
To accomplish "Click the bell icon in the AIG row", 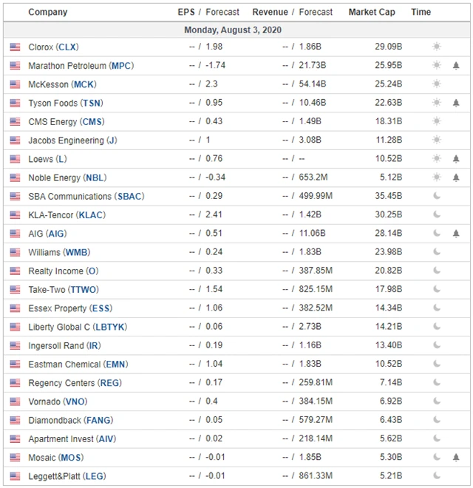I will [x=456, y=233].
